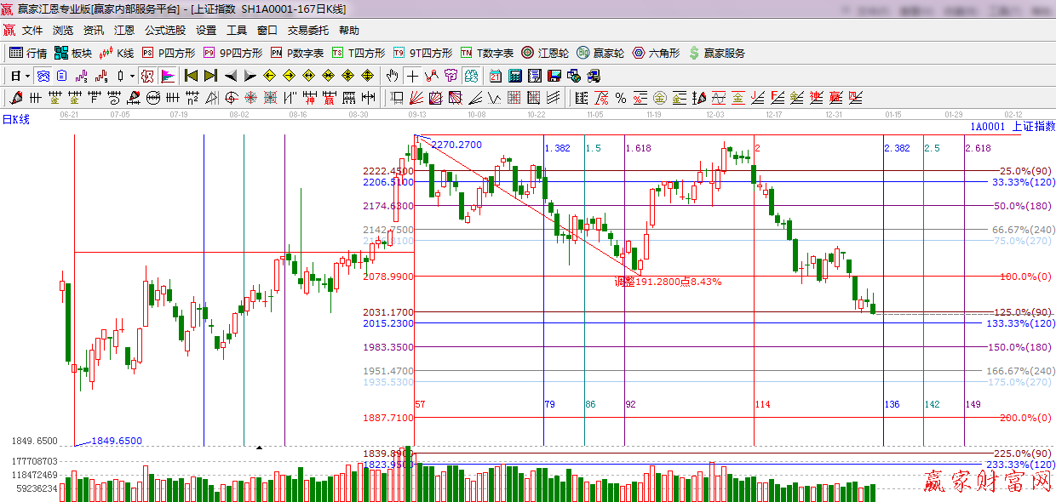This screenshot has width=1056, height=502.
Task: Expand the candlestick style dropdown arrow
Action: (x=132, y=76)
